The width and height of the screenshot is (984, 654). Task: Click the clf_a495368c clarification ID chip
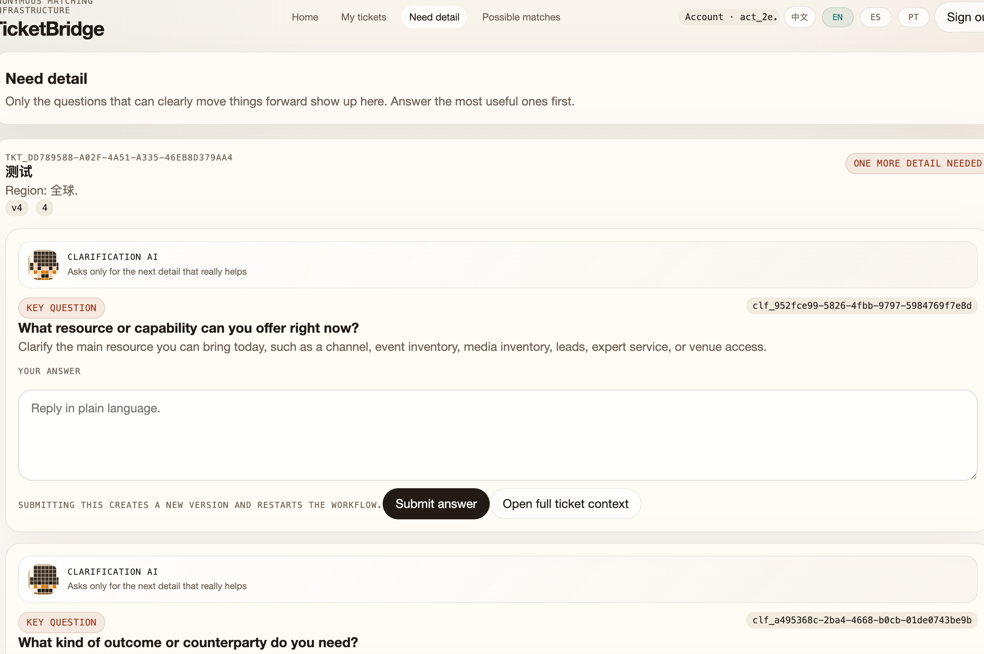point(861,620)
